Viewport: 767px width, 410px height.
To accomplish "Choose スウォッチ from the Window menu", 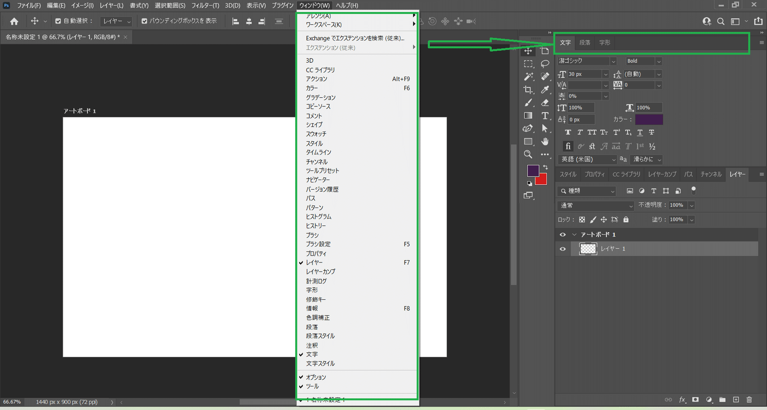I will click(x=316, y=134).
